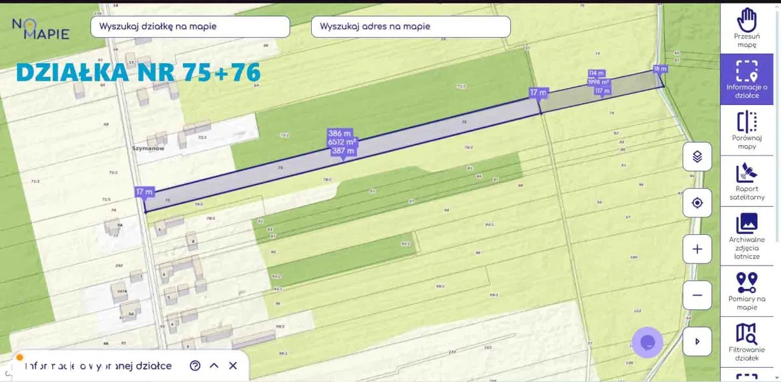Viewport: 781px width, 382px height.
Task: Open help for parcel information panel
Action: click(195, 366)
